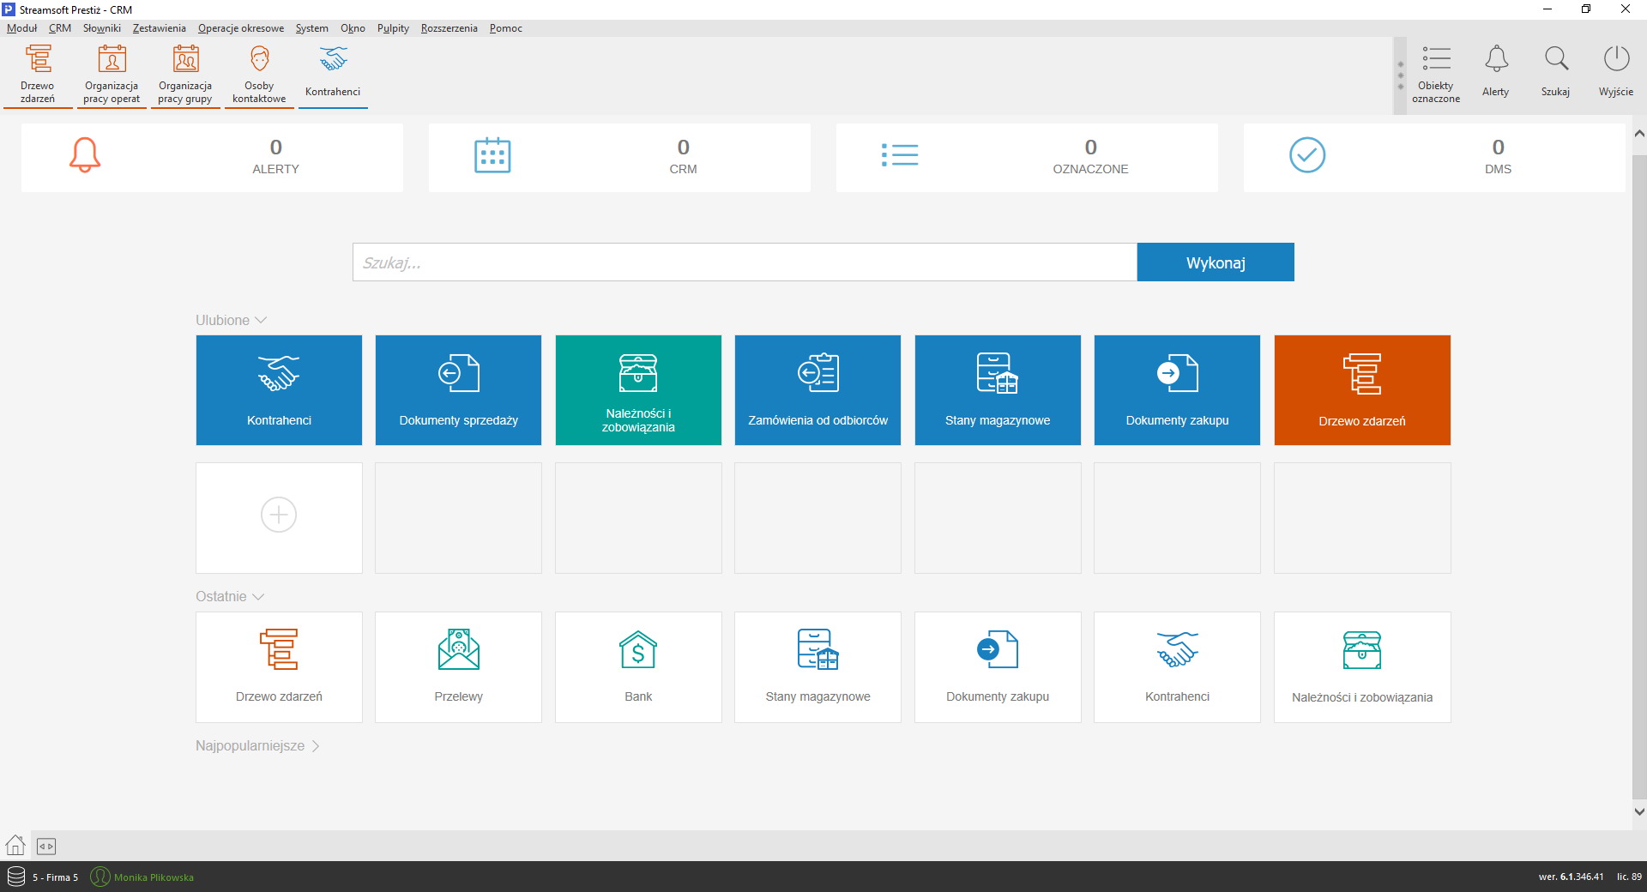Open Zamówienia od odbiorców tile
Viewport: 1647px width, 892px height.
click(x=817, y=390)
